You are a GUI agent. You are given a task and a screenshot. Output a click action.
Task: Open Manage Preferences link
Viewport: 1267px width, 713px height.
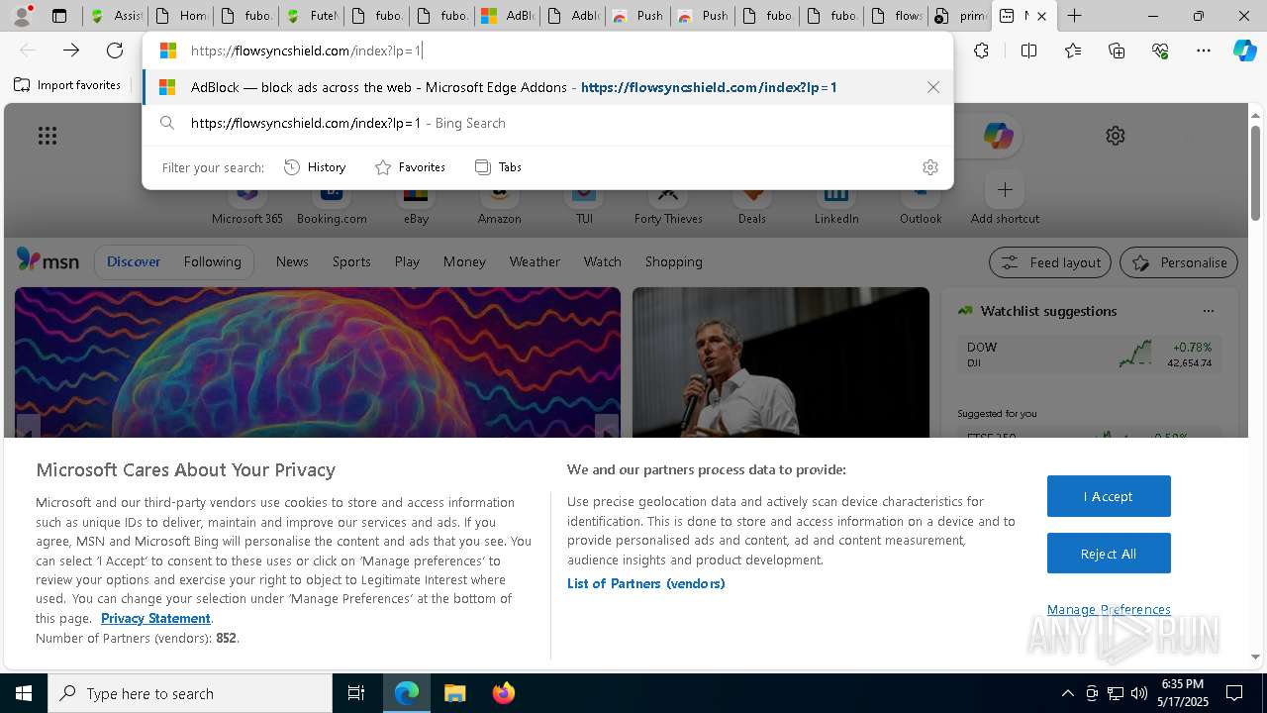click(x=1109, y=609)
